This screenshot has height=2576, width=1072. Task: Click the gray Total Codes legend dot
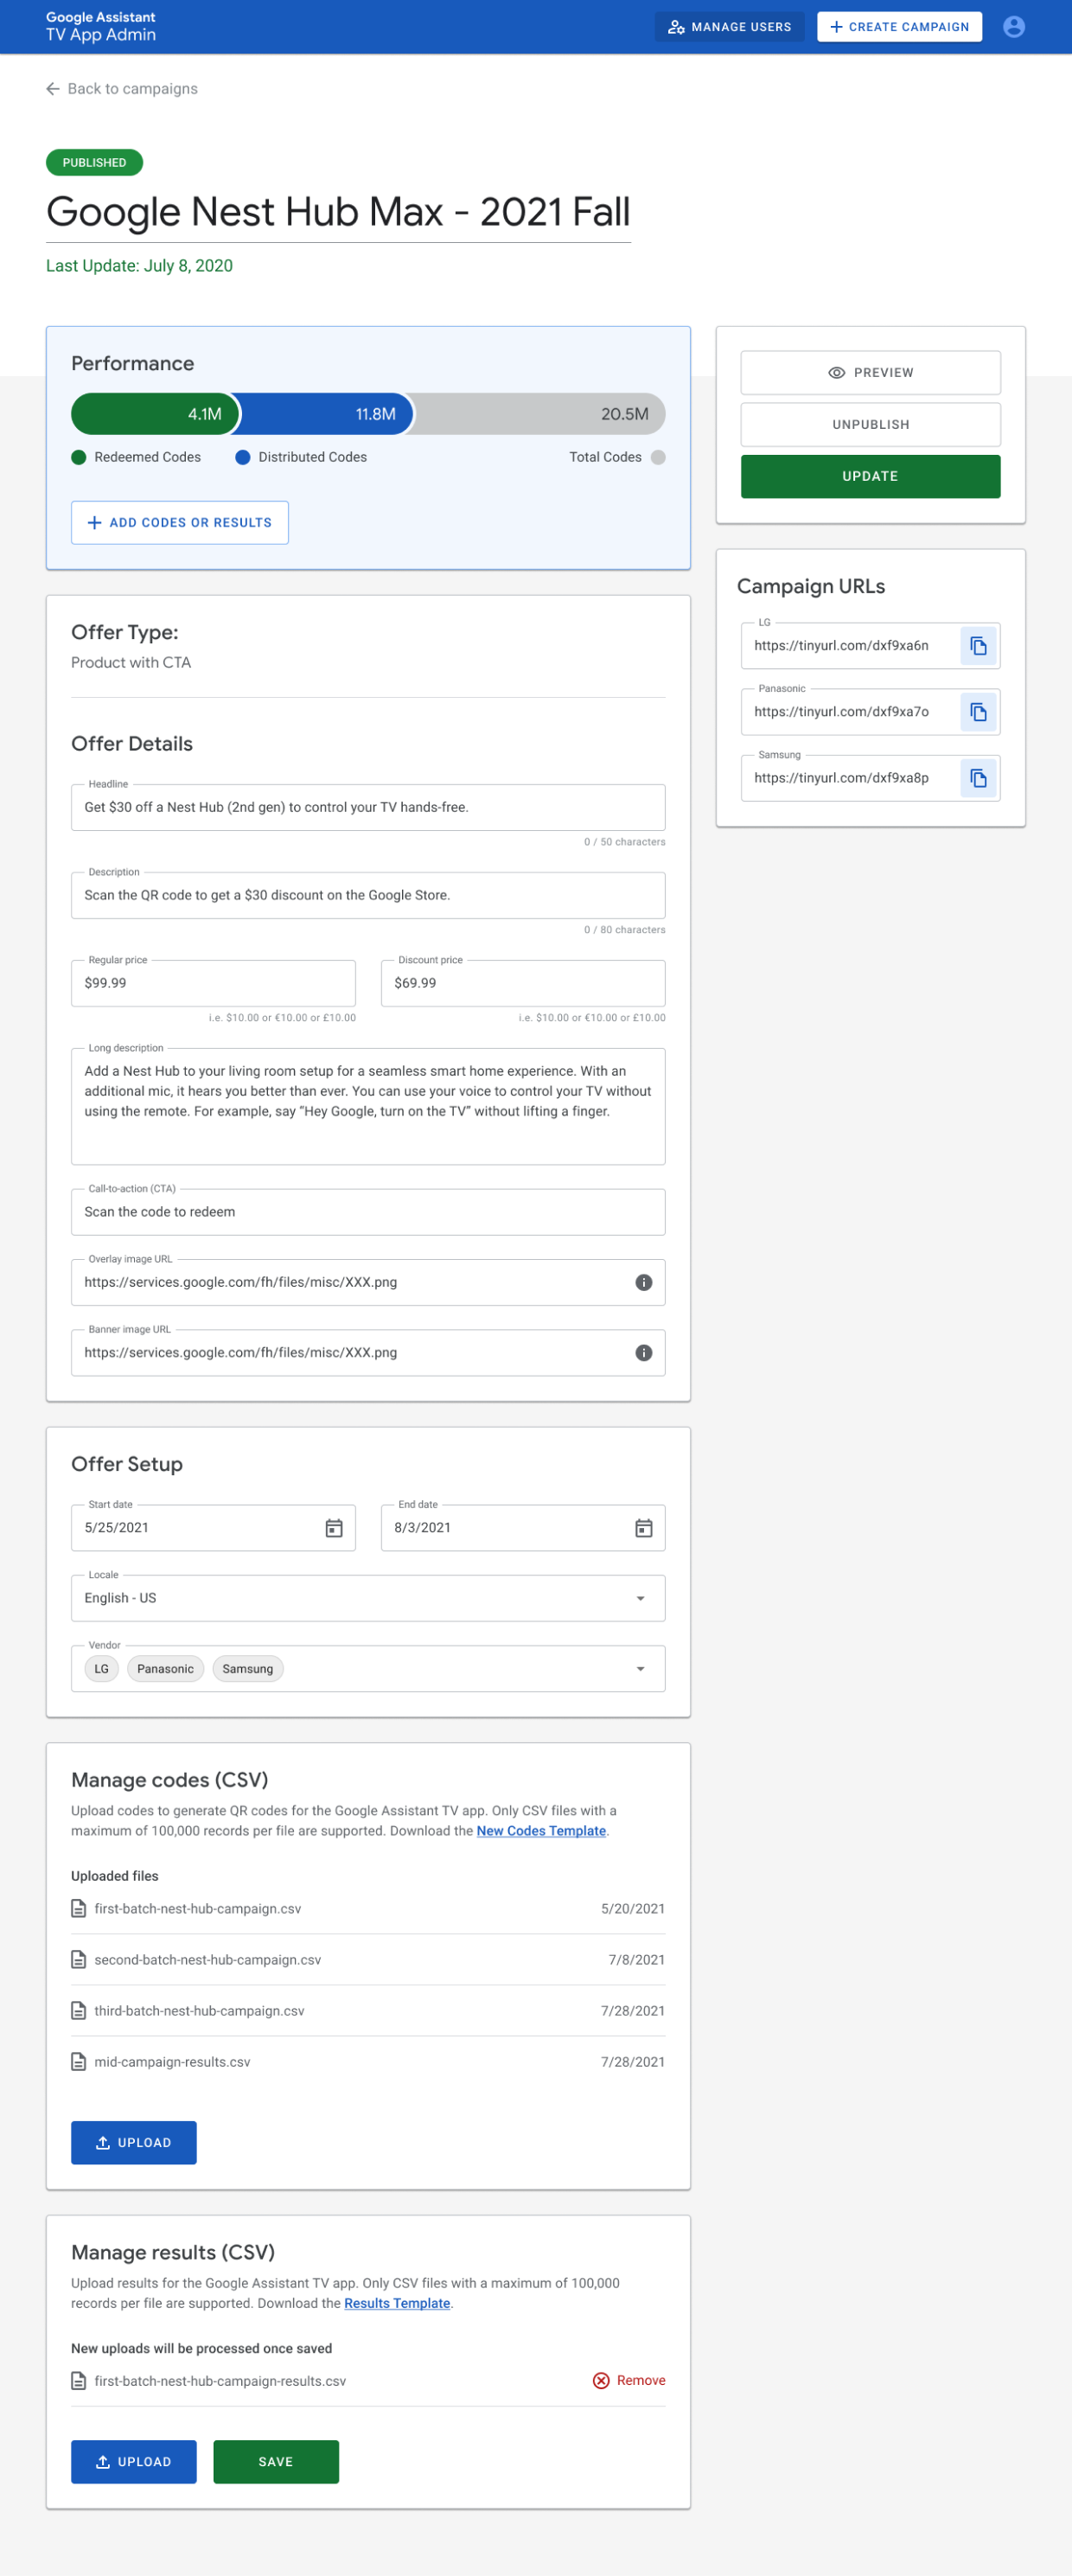pyautogui.click(x=658, y=458)
